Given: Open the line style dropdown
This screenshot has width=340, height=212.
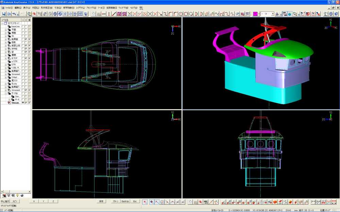Looking at the screenshot, I should click(x=273, y=14).
